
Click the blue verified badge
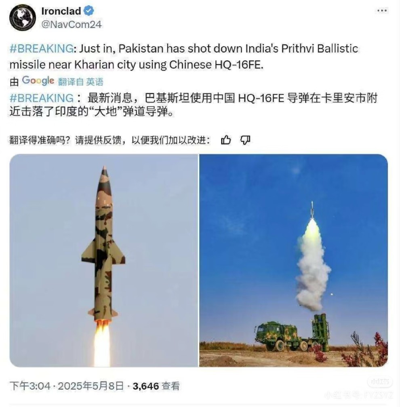click(x=89, y=11)
